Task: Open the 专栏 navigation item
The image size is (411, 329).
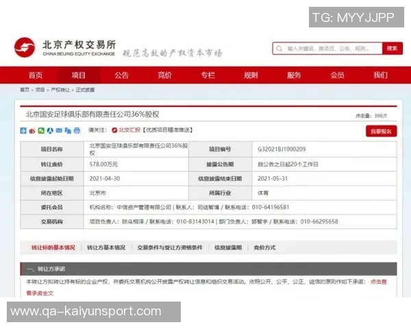Action: pos(208,75)
